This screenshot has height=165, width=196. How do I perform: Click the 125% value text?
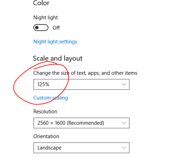pos(43,84)
